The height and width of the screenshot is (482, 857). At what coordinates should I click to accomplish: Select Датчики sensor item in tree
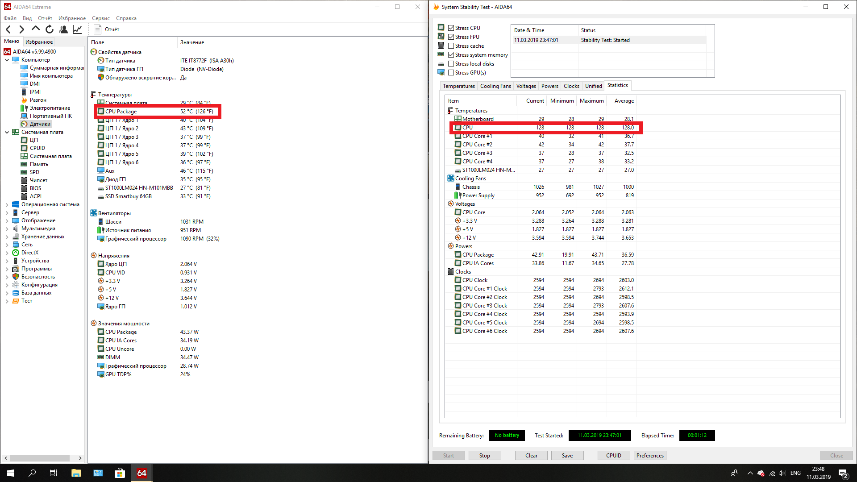[x=40, y=124]
